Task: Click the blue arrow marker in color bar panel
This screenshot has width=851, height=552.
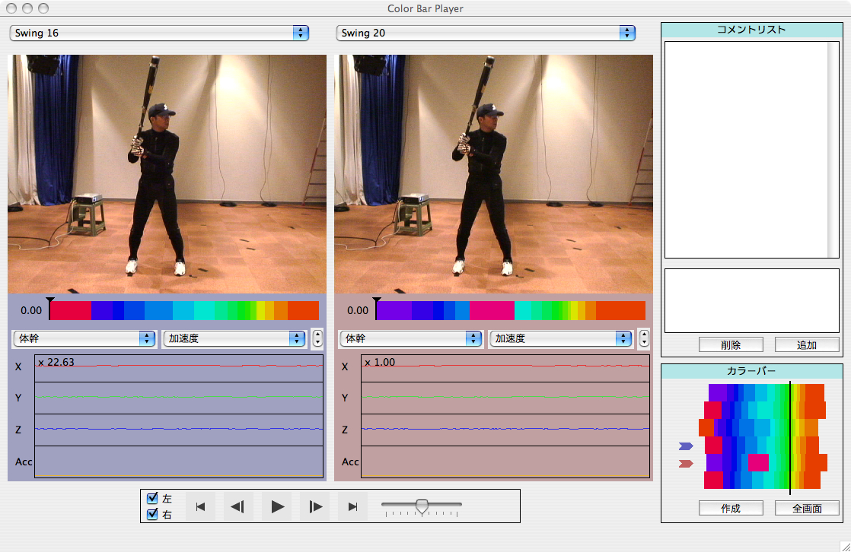Action: (686, 446)
